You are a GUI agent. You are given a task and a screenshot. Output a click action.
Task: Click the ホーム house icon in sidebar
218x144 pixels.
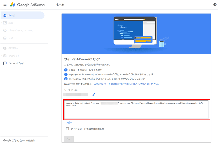click(5, 15)
